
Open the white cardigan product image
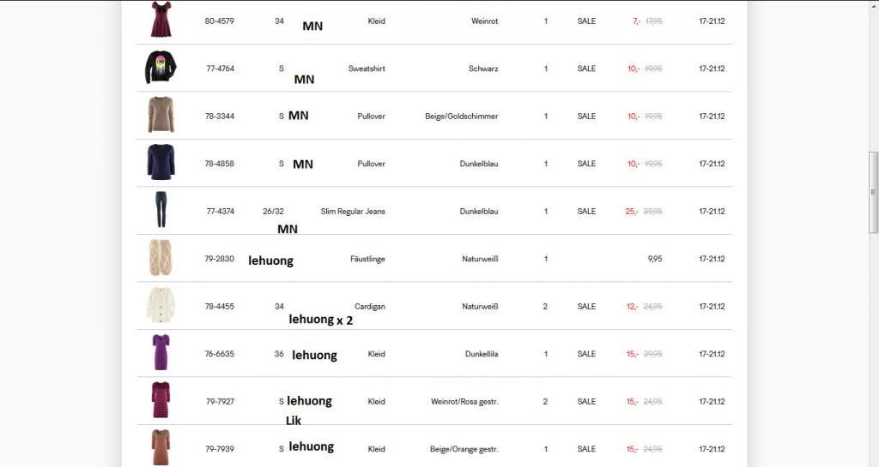(160, 306)
